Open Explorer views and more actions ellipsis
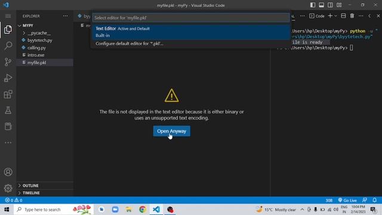This screenshot has width=382, height=215. (x=66, y=16)
